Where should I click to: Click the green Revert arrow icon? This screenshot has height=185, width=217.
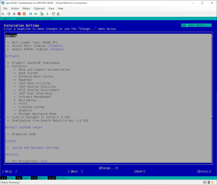click(47, 14)
